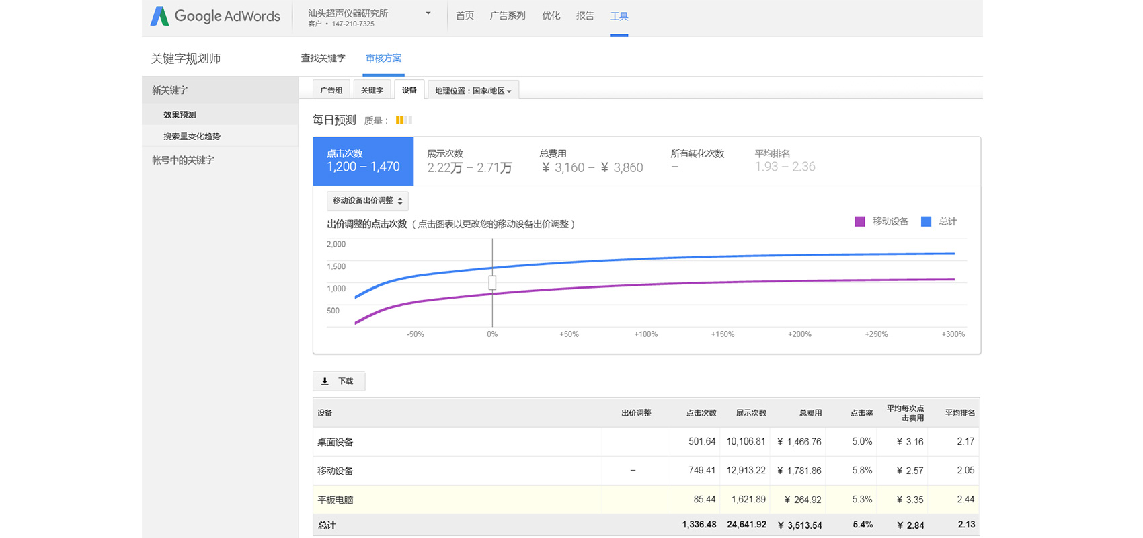Click the 501.64 clicks value
The image size is (1143, 538).
tap(702, 442)
